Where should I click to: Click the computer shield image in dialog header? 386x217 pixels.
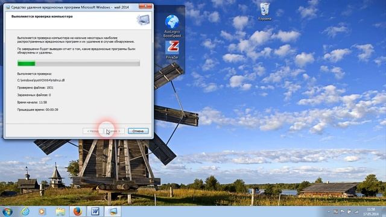click(144, 20)
